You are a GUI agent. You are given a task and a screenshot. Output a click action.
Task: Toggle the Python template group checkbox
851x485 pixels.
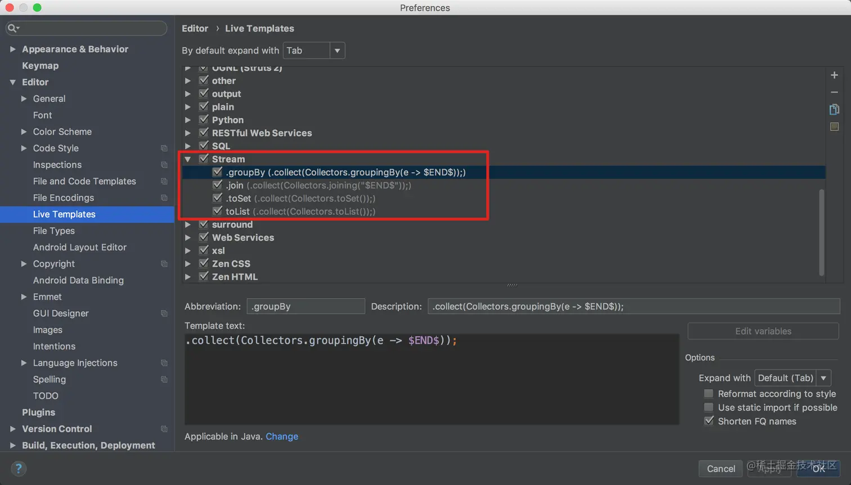tap(204, 119)
